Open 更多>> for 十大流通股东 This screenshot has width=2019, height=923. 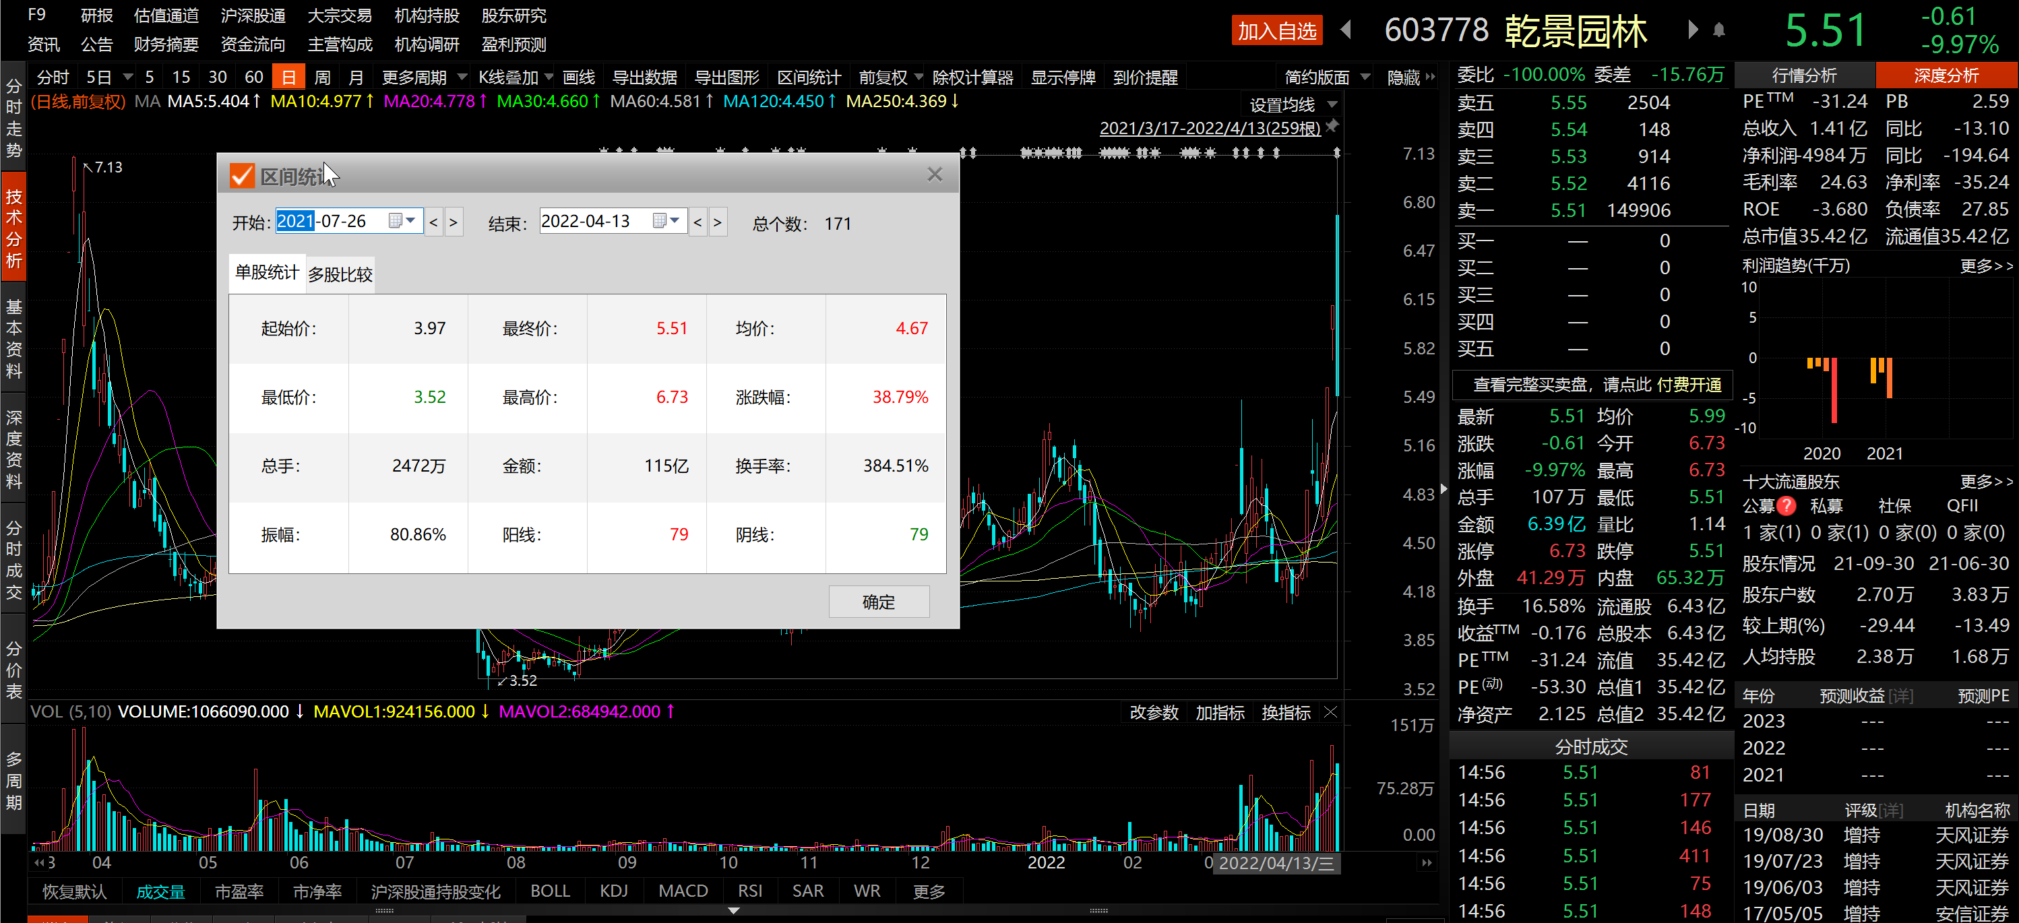(1986, 481)
